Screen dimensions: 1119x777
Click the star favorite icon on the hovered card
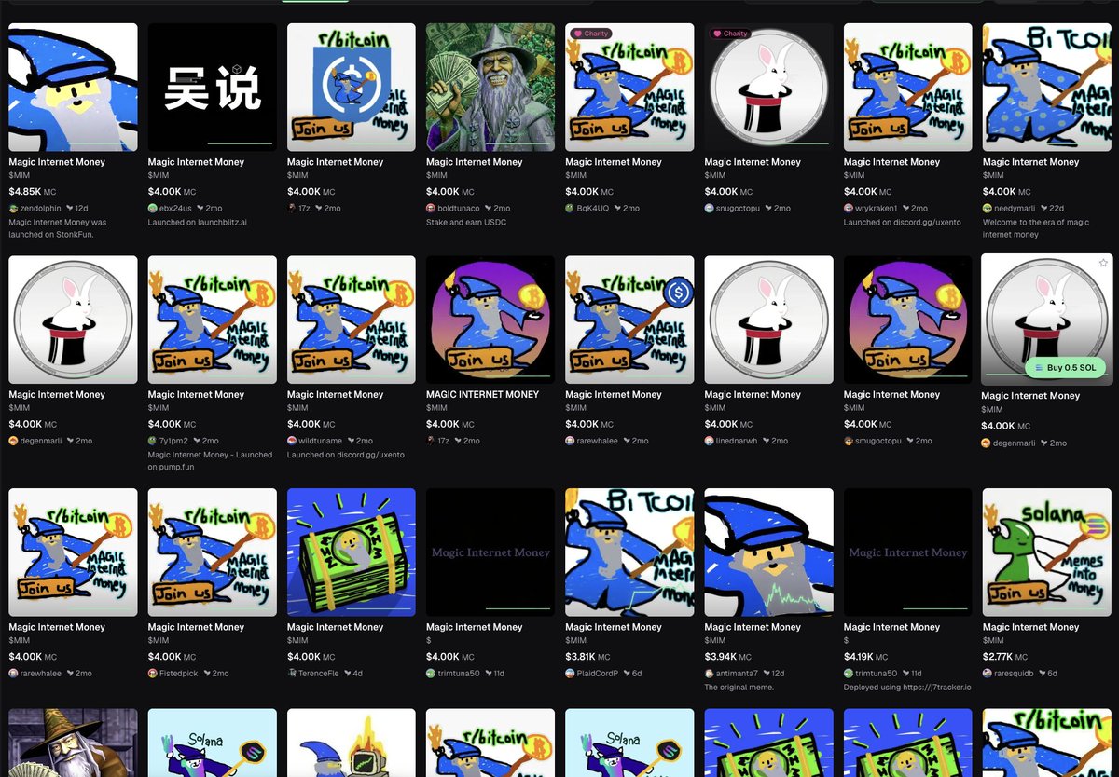(x=1103, y=264)
